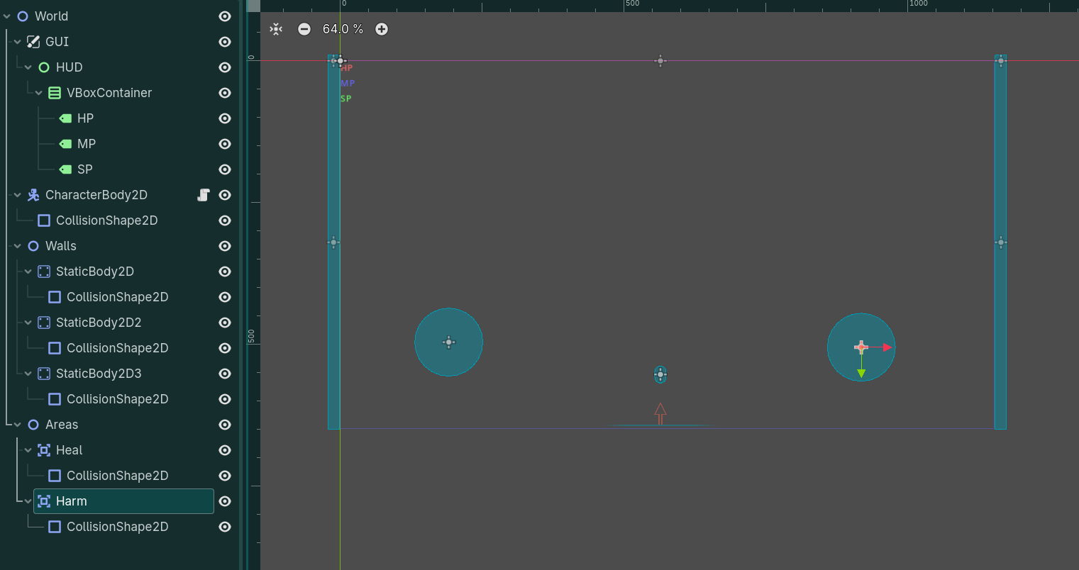
Task: Click the CharacterBody2D running figure icon
Action: click(x=33, y=195)
